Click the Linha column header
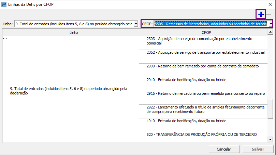 pos(71,33)
